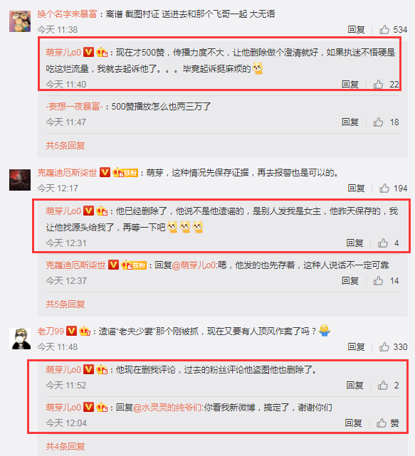
Task: Like 老刀99's comment with 330 likes
Action: (x=384, y=346)
